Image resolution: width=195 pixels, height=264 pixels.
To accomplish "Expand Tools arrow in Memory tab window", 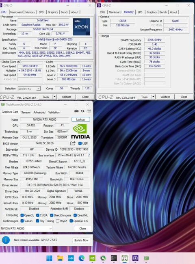I will point(153,97).
